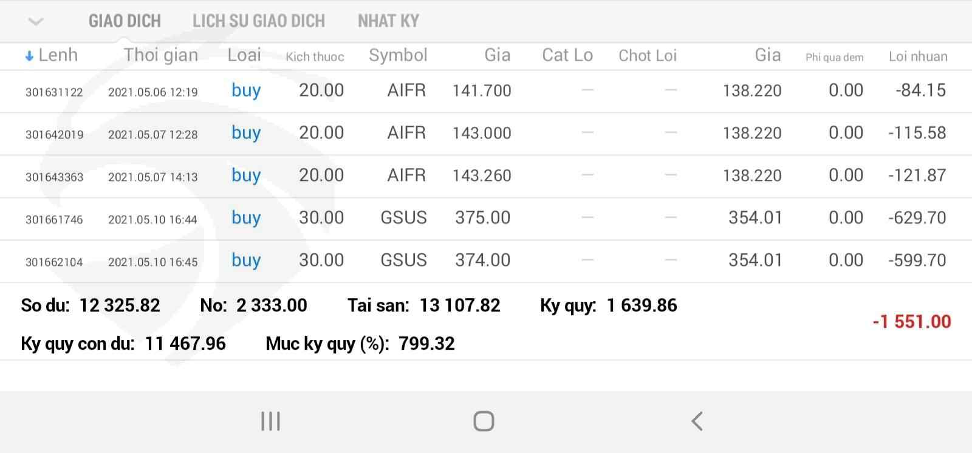Open the LICH SU GIAO DICH tab
The width and height of the screenshot is (972, 453).
258,21
